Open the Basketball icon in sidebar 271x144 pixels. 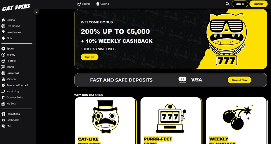tap(3, 73)
